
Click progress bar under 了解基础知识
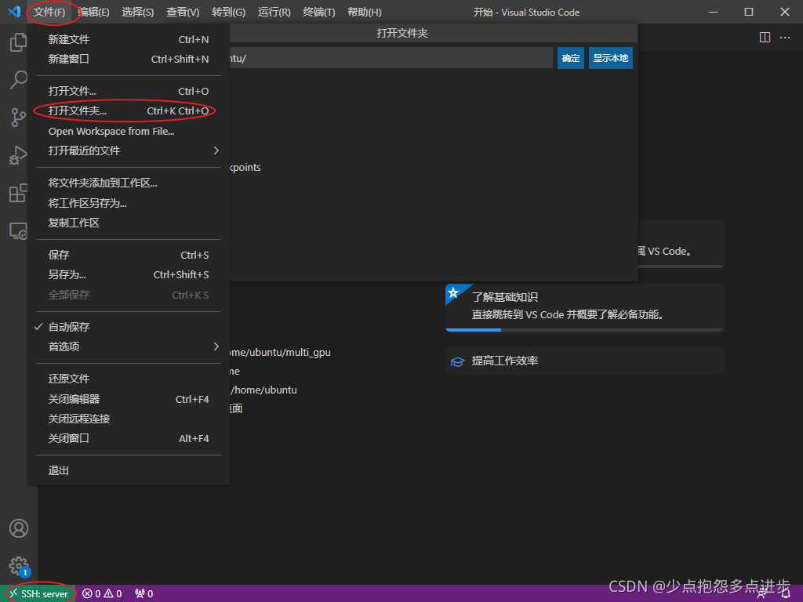click(584, 330)
